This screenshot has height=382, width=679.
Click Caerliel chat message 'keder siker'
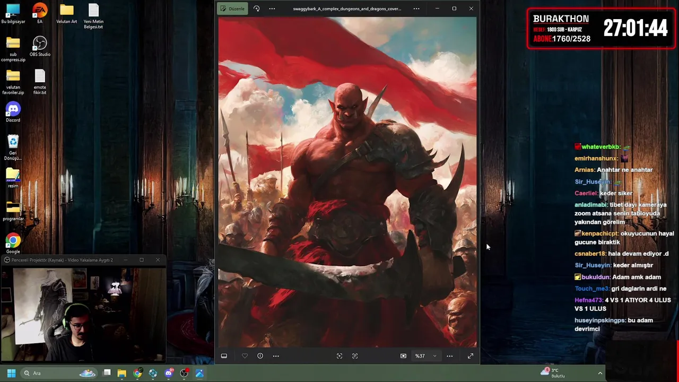click(604, 193)
